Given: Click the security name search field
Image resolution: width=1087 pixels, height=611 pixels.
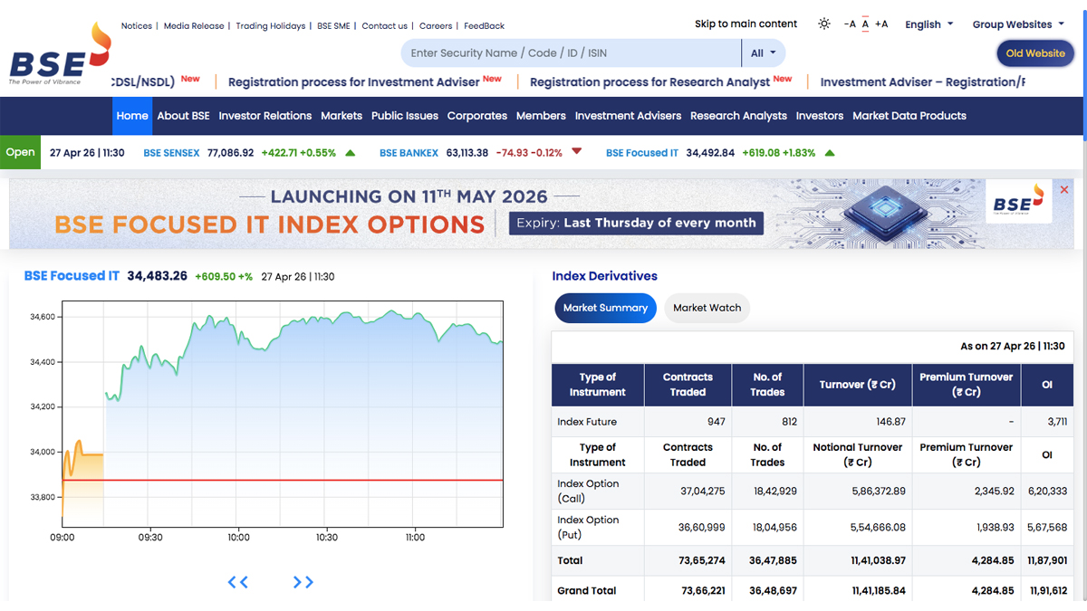Looking at the screenshot, I should [x=571, y=53].
